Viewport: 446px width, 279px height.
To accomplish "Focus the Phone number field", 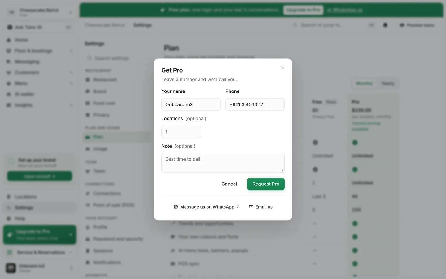I will point(255,104).
